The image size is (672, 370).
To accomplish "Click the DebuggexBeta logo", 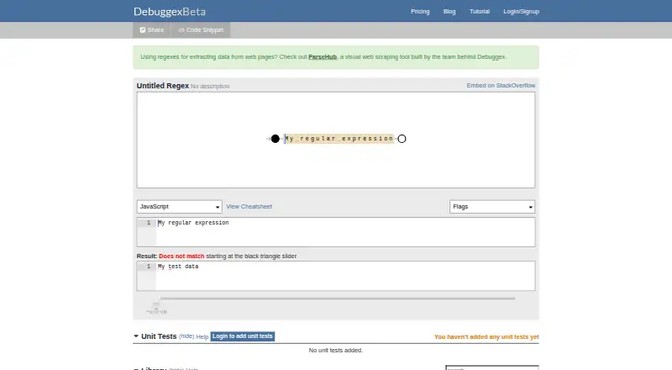I will (170, 12).
